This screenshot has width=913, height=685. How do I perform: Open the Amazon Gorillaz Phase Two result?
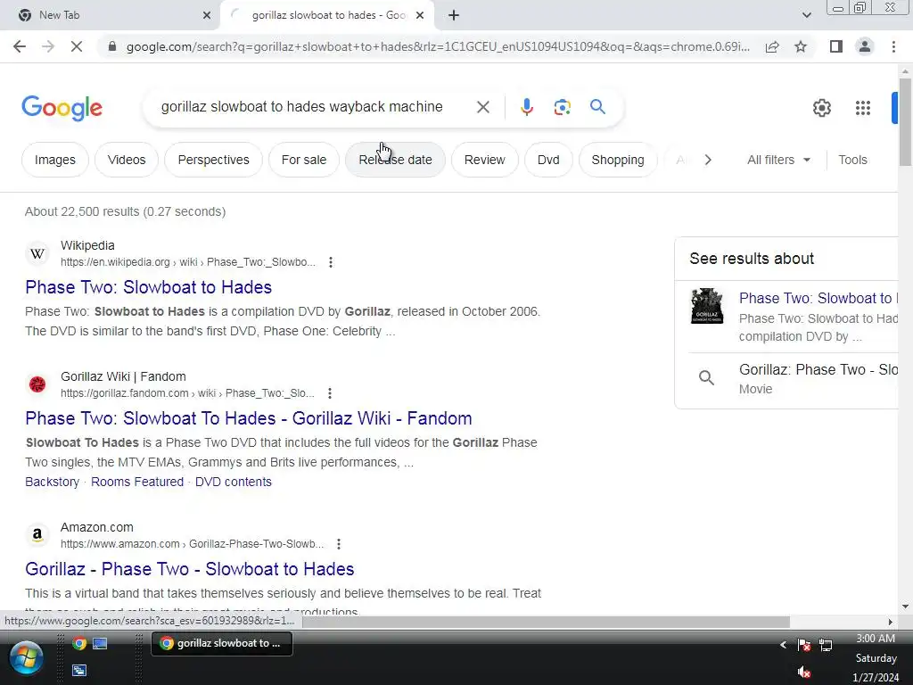click(189, 569)
